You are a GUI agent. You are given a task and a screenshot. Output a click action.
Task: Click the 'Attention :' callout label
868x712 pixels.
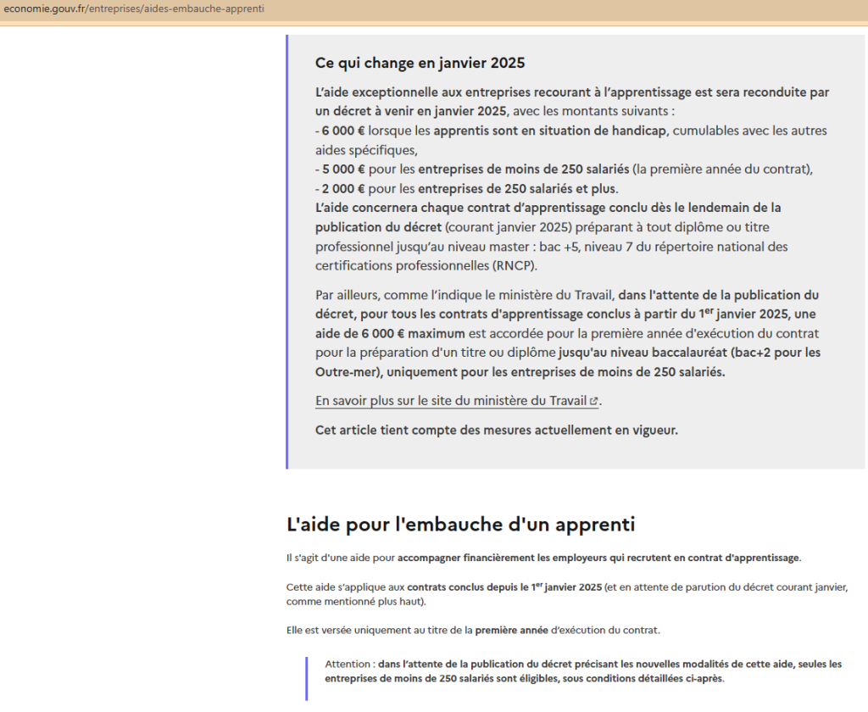coord(350,664)
